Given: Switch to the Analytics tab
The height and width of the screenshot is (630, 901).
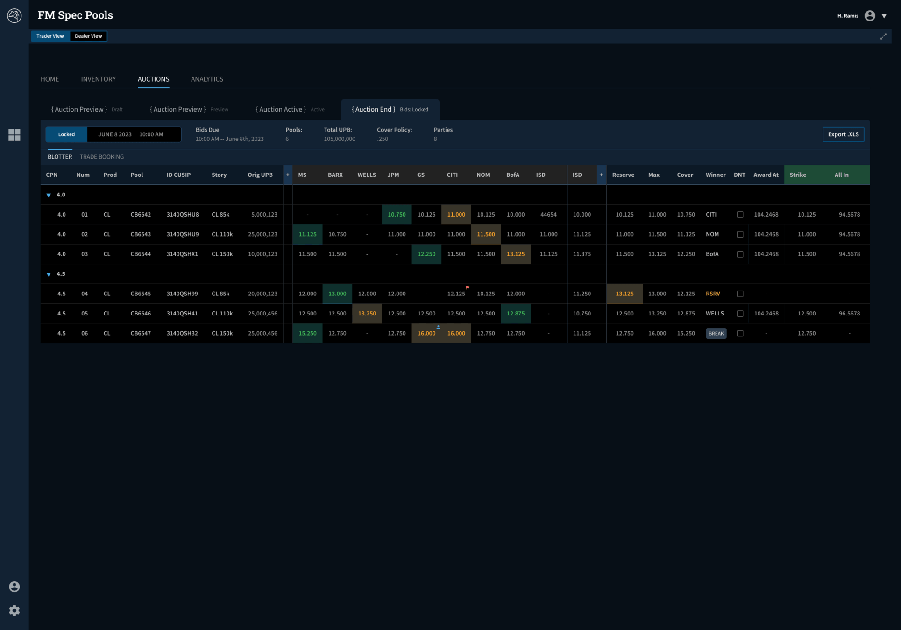Looking at the screenshot, I should 207,79.
